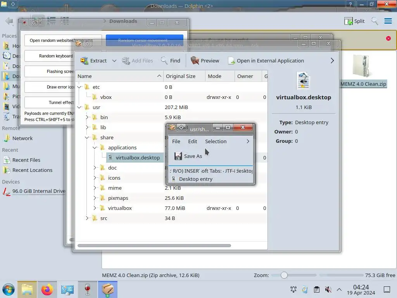Image resolution: width=397 pixels, height=298 pixels.
Task: Click the horizontal scrollbar in Ark
Action: (x=154, y=246)
